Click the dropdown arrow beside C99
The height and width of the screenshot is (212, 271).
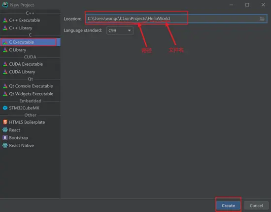click(129, 30)
